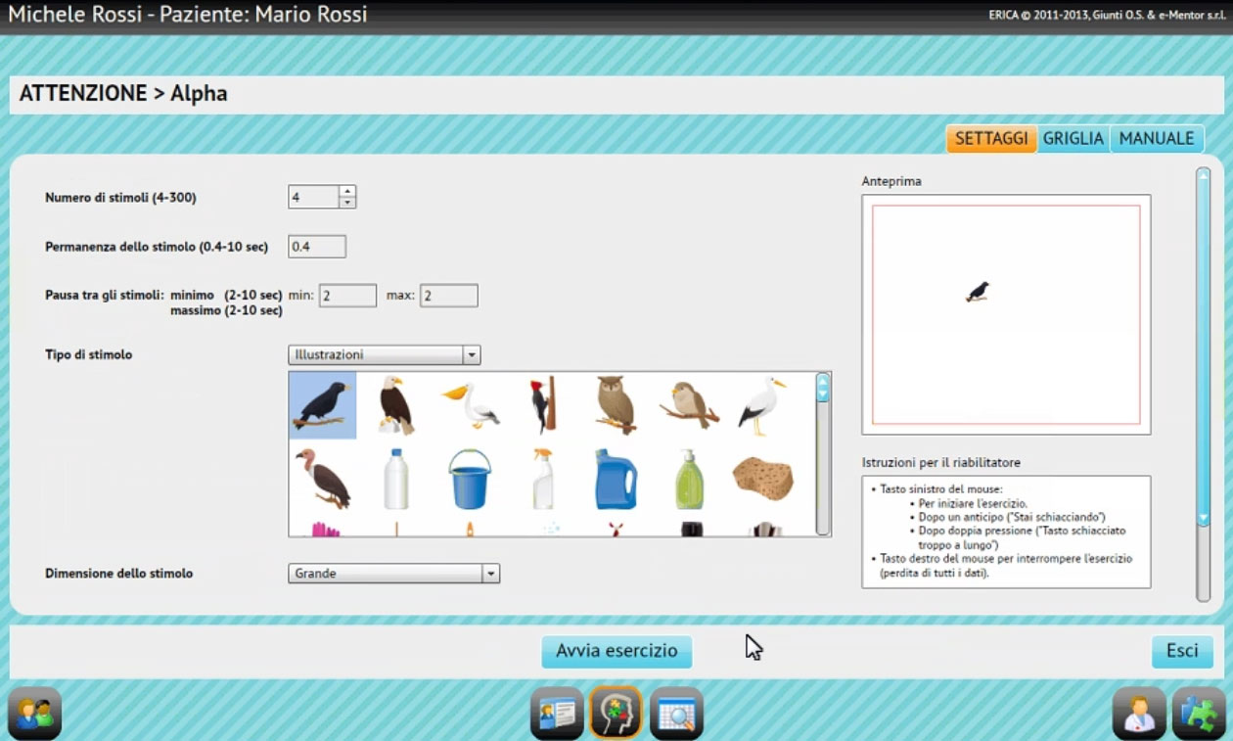This screenshot has height=741, width=1233.
Task: Open the green puzzle piece icon
Action: [1198, 713]
